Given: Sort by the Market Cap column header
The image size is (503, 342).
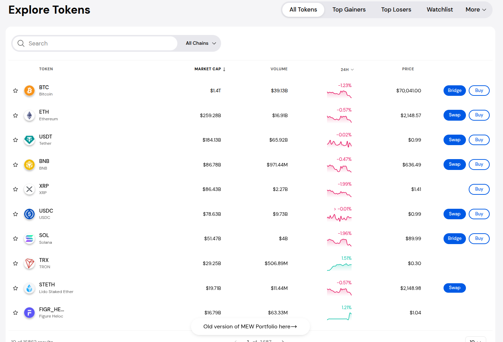Looking at the screenshot, I should click(208, 69).
